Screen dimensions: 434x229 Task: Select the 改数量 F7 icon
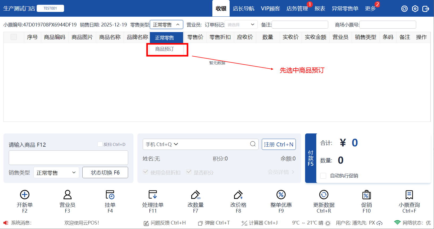196,195
